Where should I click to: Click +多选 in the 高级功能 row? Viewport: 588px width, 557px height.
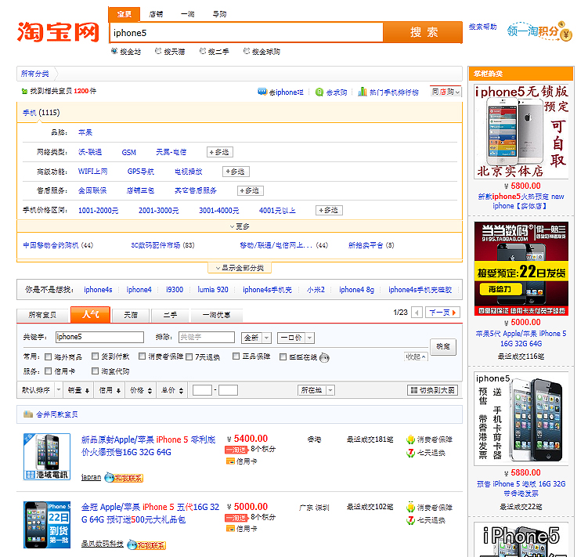(236, 172)
